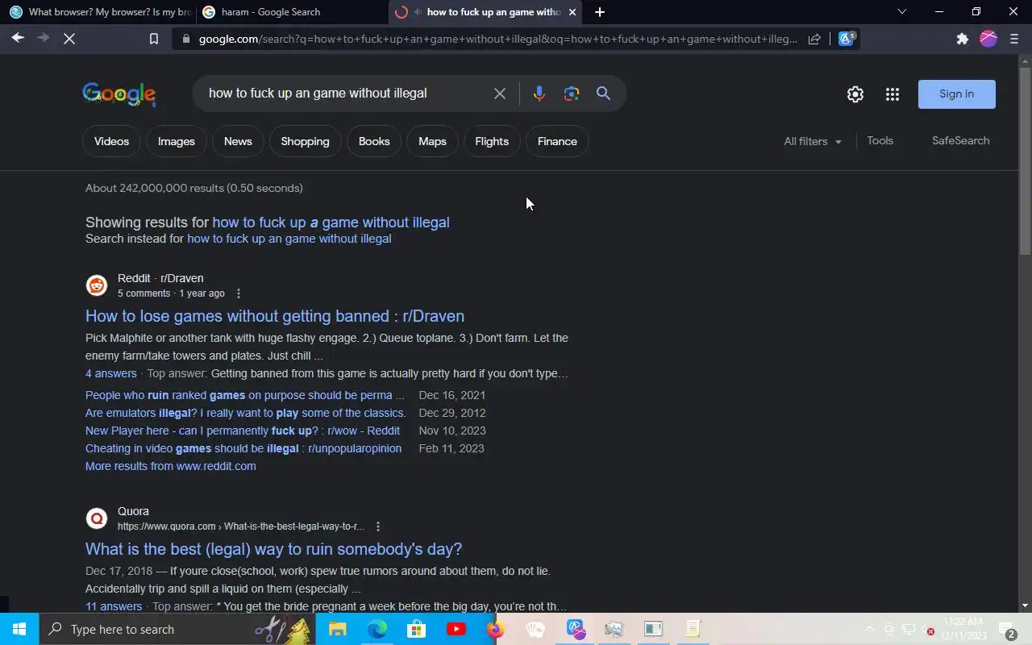Open 'How to lose games without getting banned'

[x=275, y=316]
